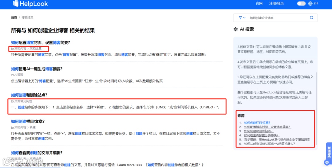Focus the search box containing 如何创建企业博客
This screenshot has width=332, height=168.
pyautogui.click(x=275, y=18)
